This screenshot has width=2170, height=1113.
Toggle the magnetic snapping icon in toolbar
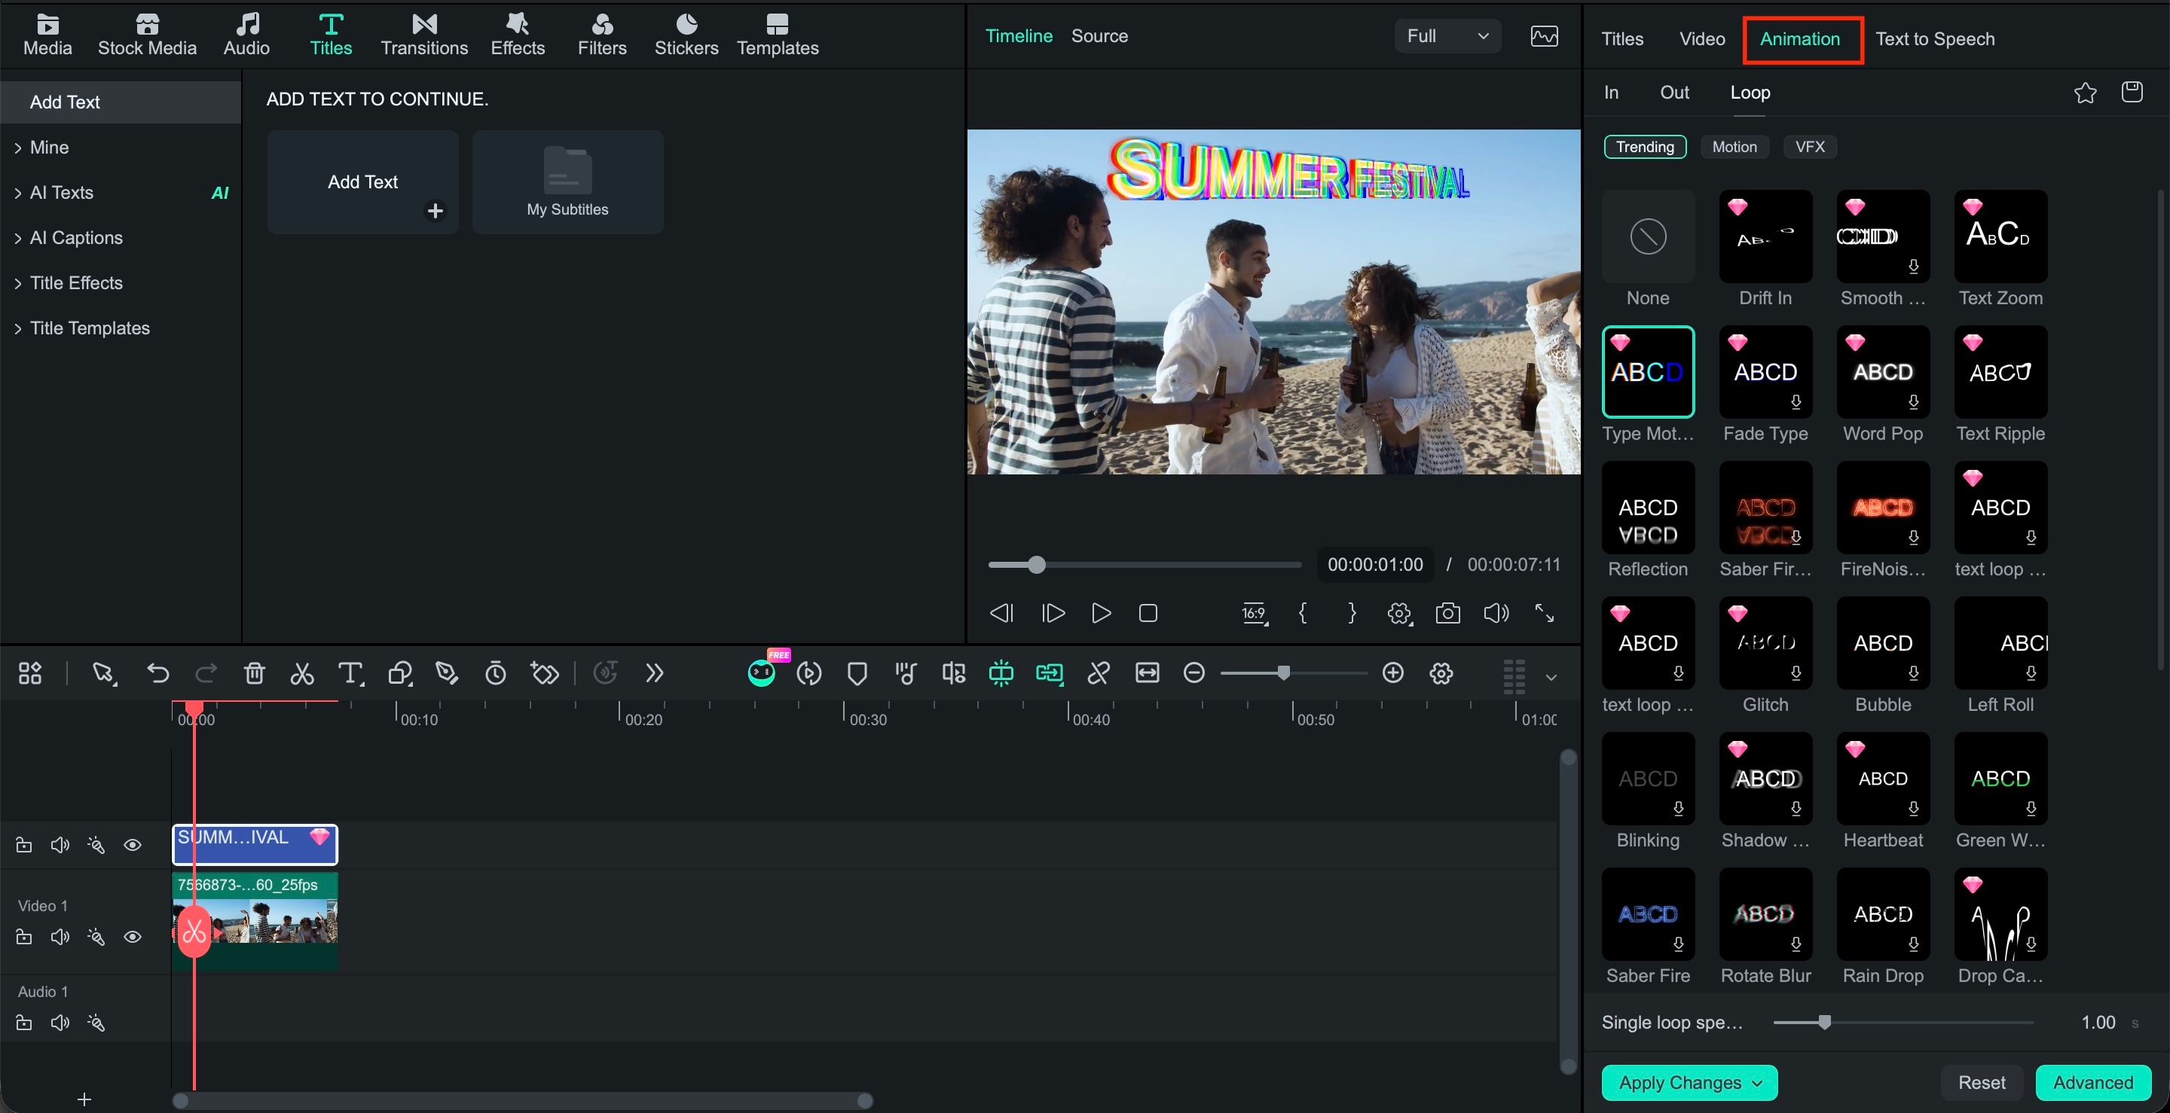(x=1001, y=673)
